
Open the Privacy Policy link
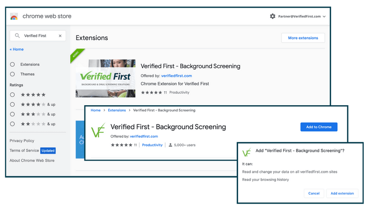tap(22, 141)
